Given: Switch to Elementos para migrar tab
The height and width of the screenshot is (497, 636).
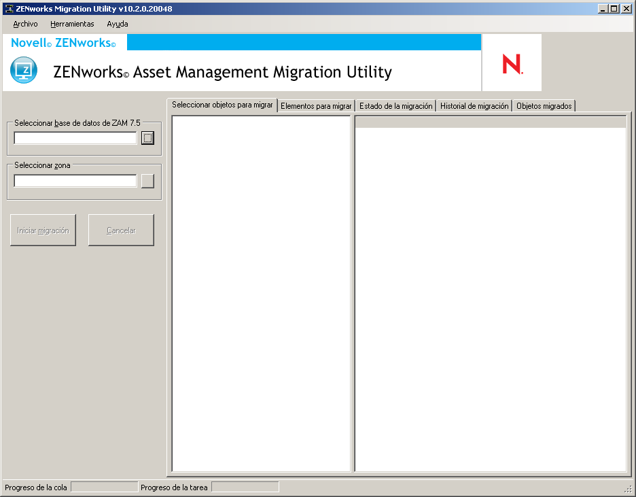Looking at the screenshot, I should click(316, 106).
